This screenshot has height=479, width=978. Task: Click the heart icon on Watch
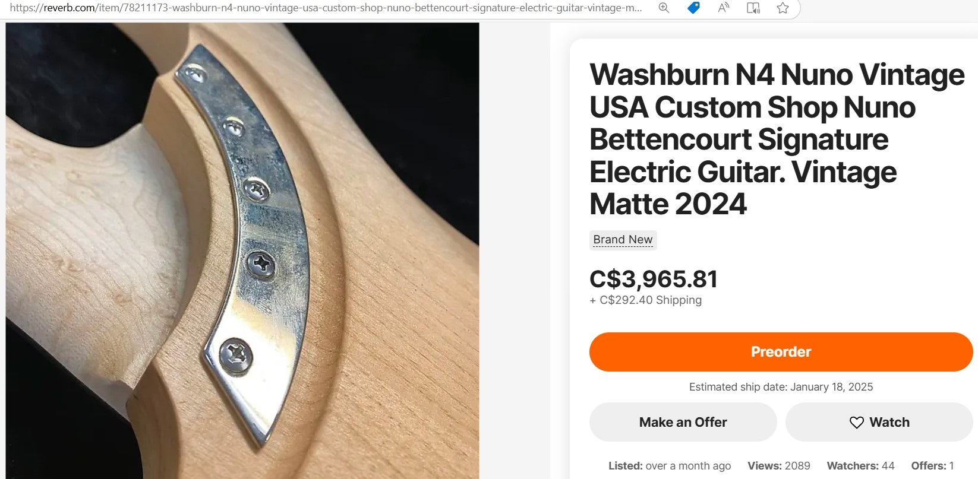click(856, 423)
